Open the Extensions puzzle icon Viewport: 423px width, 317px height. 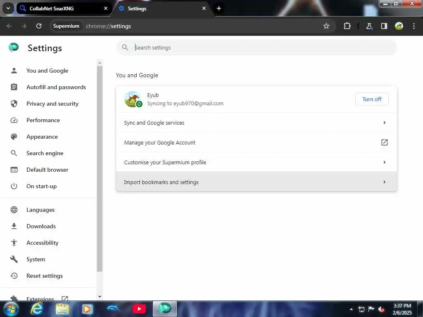[x=347, y=26]
